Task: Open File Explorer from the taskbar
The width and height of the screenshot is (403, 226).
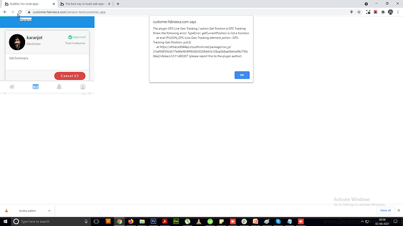Action: pos(142,221)
